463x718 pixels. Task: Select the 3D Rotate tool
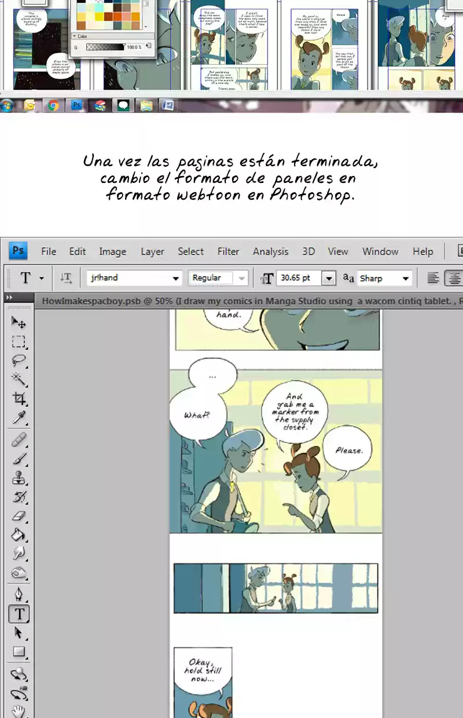tap(19, 674)
